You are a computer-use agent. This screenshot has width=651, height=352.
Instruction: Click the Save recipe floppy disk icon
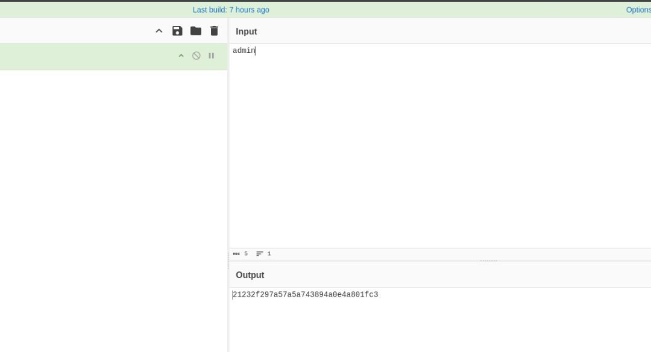click(177, 31)
